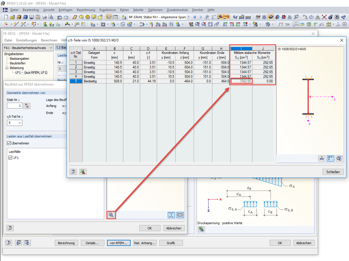
Task: Click the numbering 123 icon in Beulfeld dialog
Action: tap(180, 215)
